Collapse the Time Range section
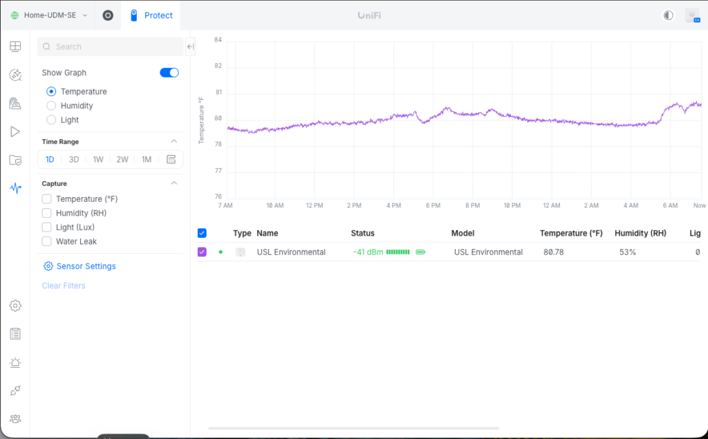Image resolution: width=708 pixels, height=439 pixels. point(174,141)
